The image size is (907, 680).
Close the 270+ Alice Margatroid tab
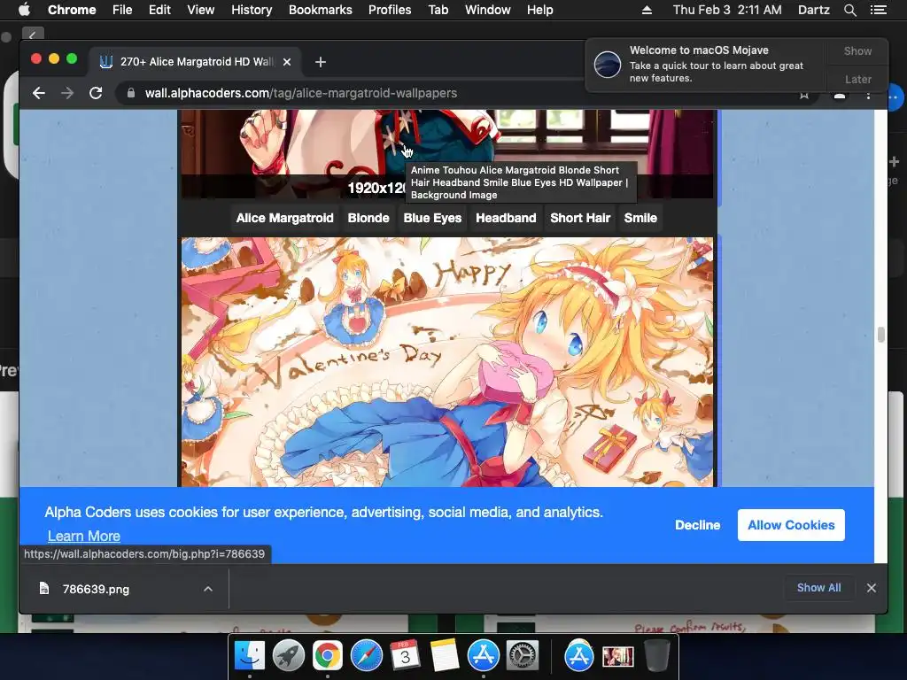(x=287, y=62)
